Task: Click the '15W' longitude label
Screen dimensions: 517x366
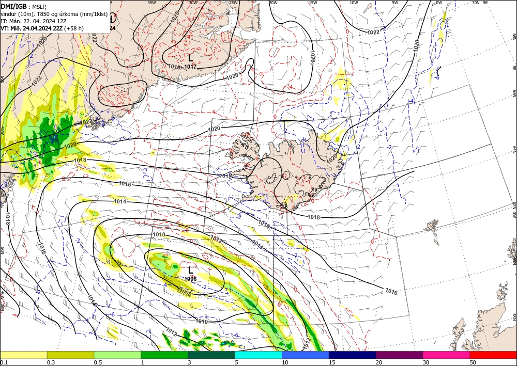Action: (x=313, y=2)
